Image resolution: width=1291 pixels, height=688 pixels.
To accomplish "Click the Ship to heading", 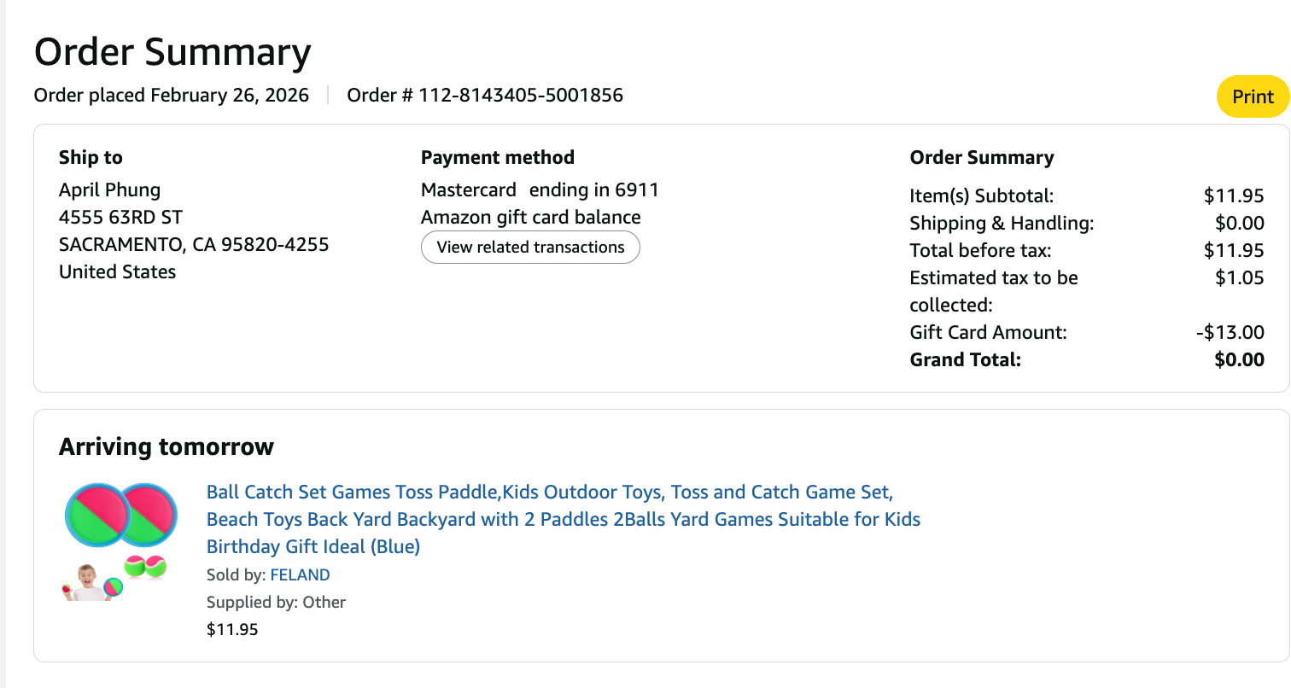I will click(91, 157).
